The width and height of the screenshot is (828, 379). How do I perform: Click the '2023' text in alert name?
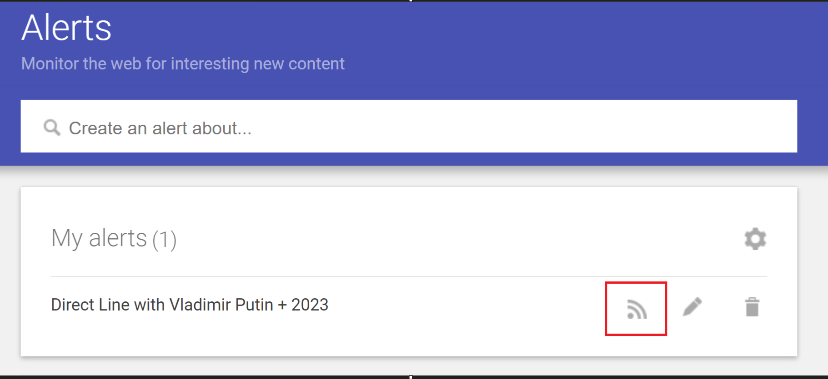point(310,305)
